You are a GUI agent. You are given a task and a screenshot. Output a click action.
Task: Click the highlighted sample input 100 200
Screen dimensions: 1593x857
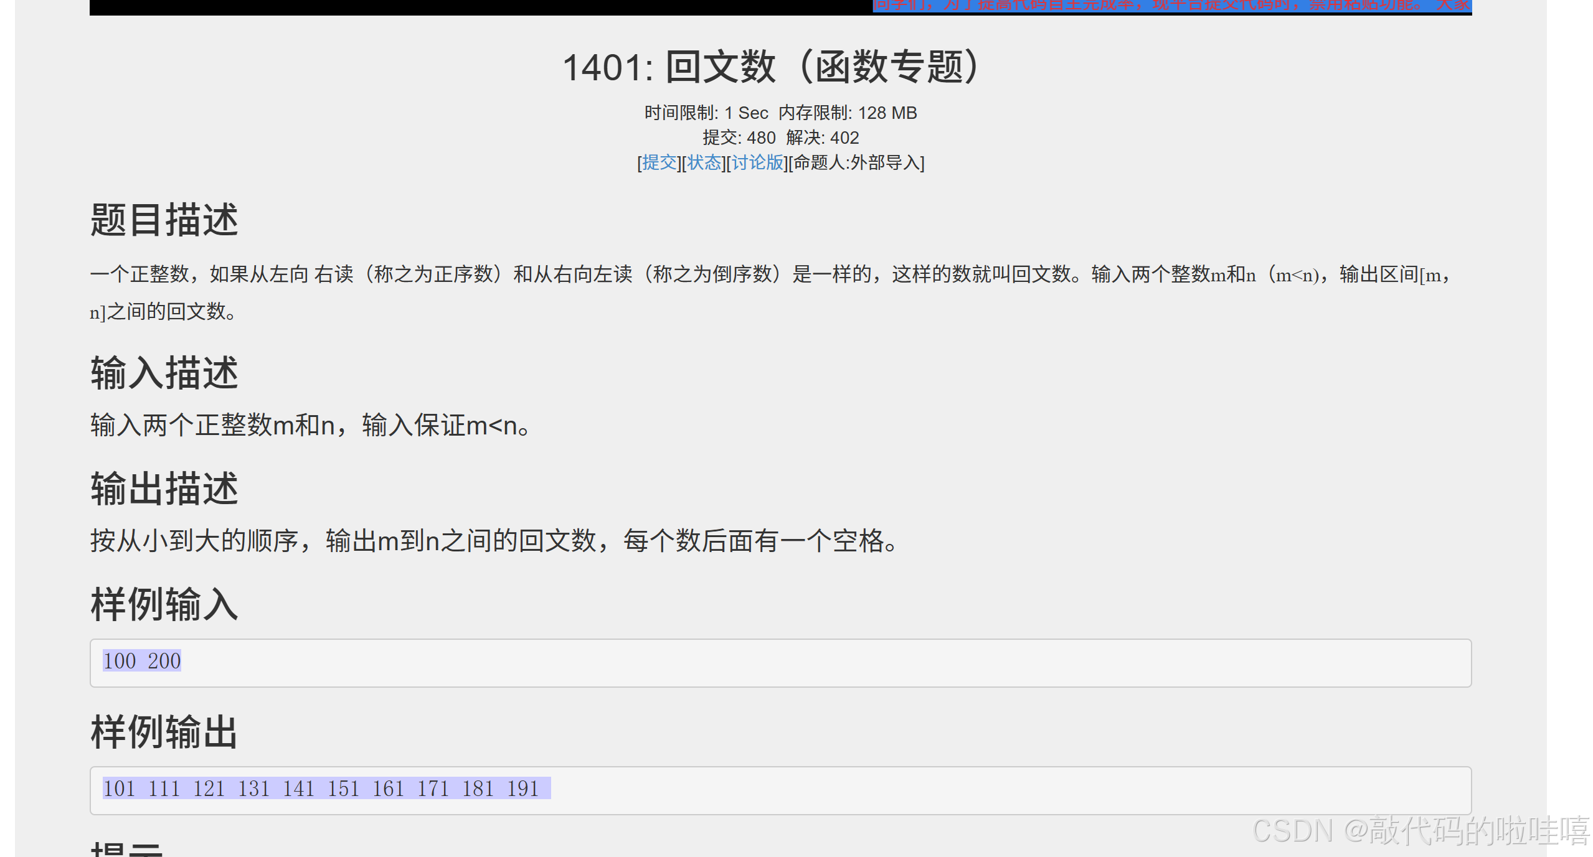tap(142, 661)
